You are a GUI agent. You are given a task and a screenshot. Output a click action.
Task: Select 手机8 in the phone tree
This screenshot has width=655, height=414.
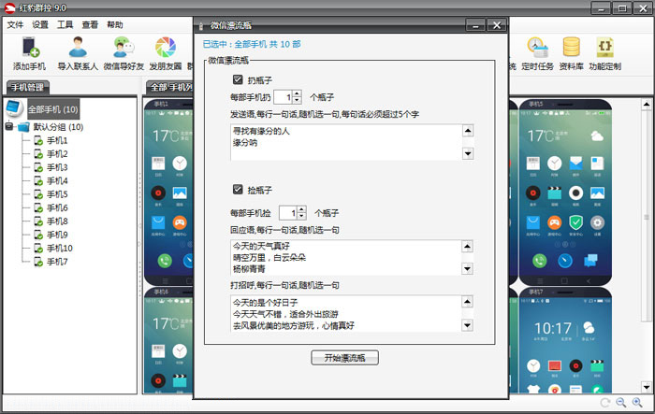coord(56,221)
